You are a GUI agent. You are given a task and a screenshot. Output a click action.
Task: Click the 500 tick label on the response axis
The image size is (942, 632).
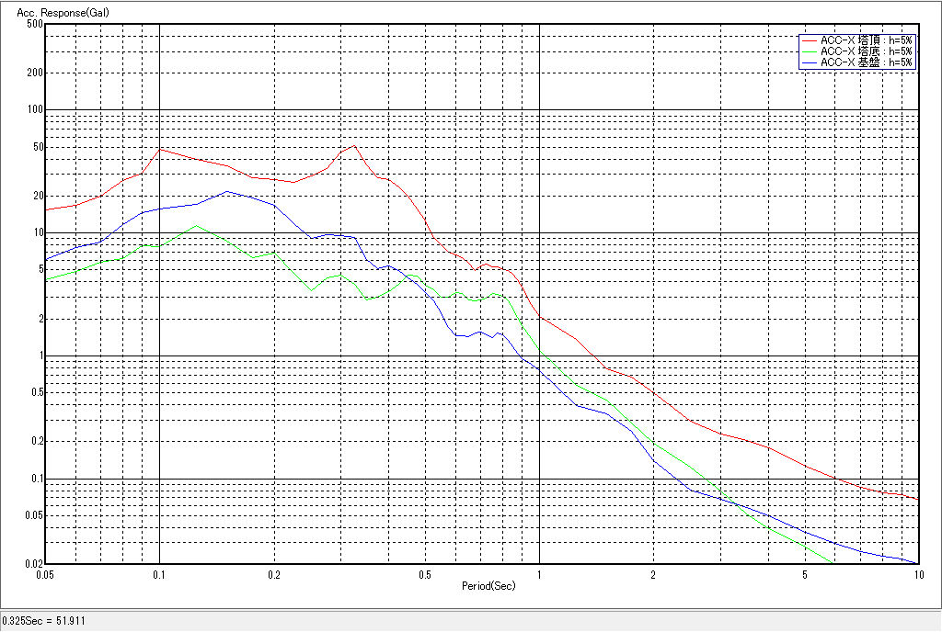tap(35, 24)
